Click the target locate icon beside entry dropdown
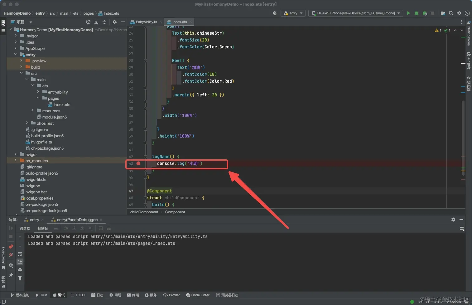This screenshot has width=472, height=305. (275, 13)
